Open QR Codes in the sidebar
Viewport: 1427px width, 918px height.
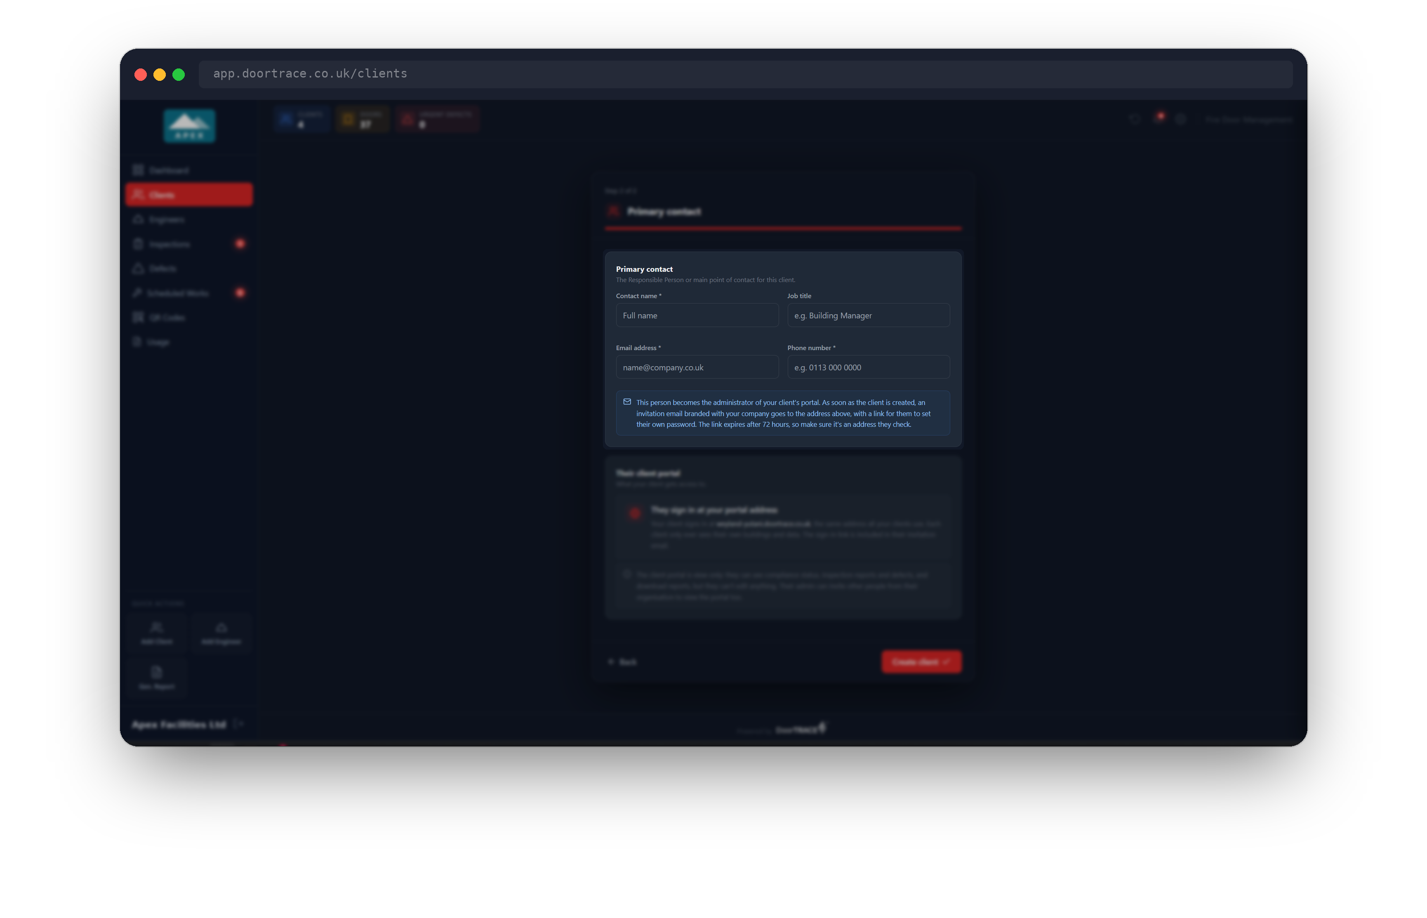click(189, 318)
